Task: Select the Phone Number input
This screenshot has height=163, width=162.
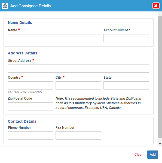Action: [30, 136]
